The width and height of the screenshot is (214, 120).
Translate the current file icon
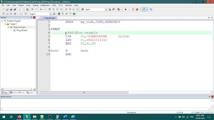tap(3, 14)
